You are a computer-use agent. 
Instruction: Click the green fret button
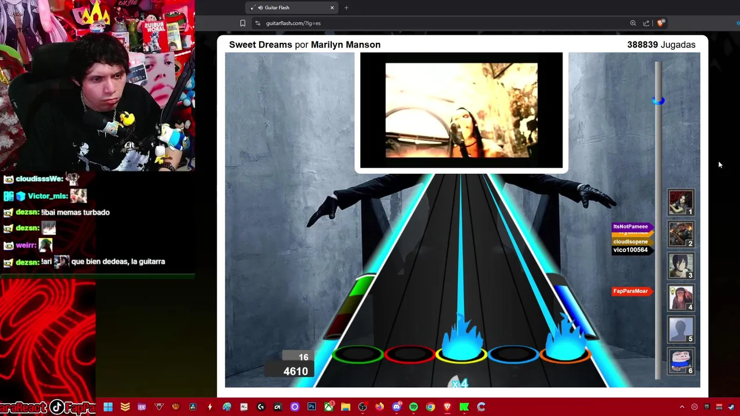[x=357, y=354]
